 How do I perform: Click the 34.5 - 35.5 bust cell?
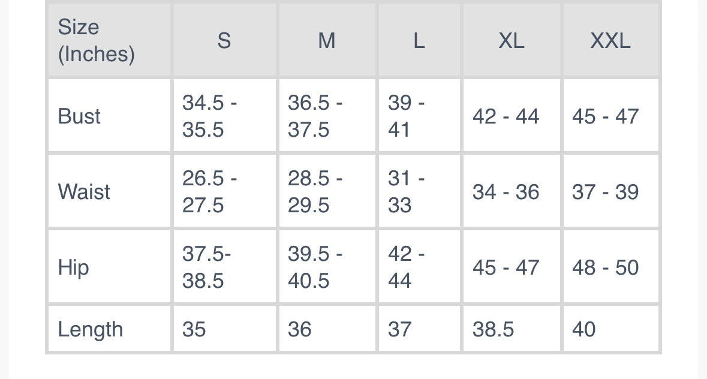pos(210,116)
